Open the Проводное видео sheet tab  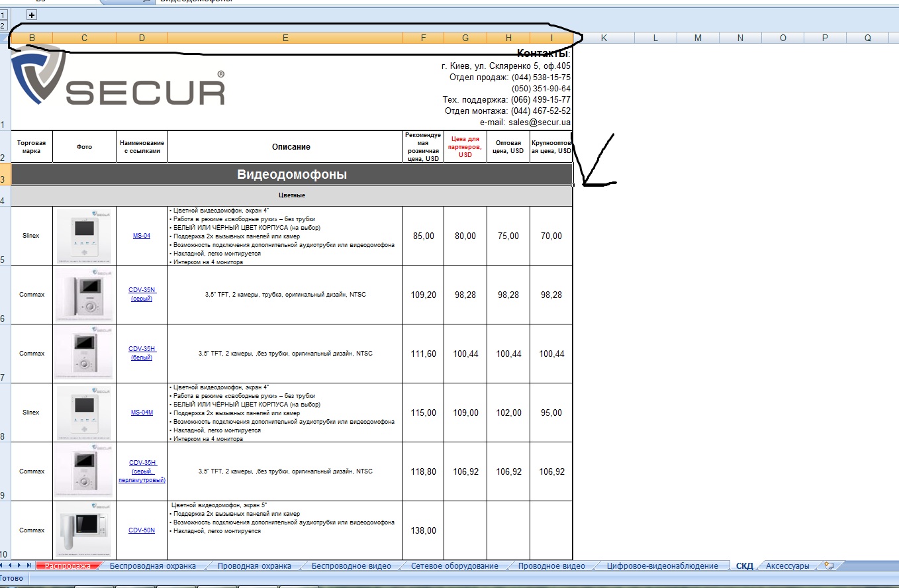pos(551,566)
